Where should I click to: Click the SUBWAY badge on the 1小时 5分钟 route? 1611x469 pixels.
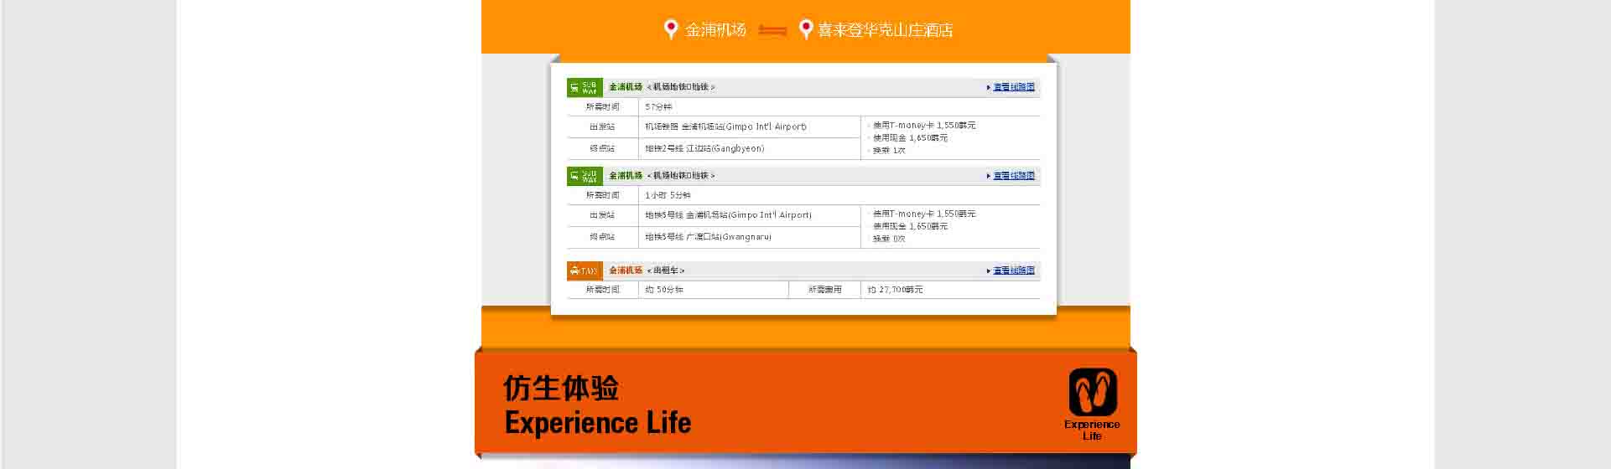pyautogui.click(x=585, y=176)
